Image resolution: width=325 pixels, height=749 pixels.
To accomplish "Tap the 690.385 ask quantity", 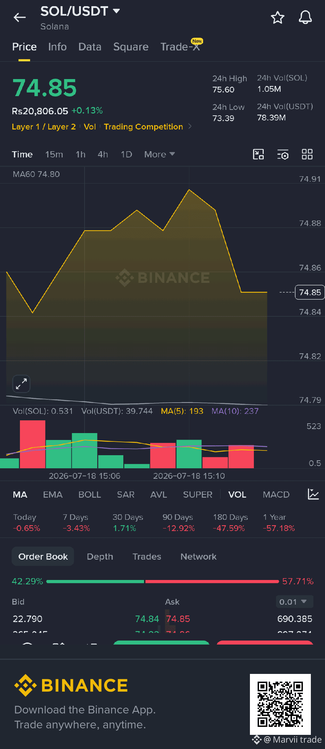I will click(x=295, y=619).
